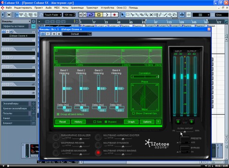Click the Ozone Options button
The image size is (229, 168).
coord(147,122)
